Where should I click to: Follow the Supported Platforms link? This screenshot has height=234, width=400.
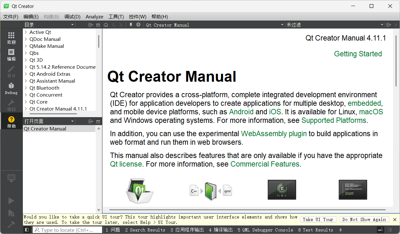[334, 120]
